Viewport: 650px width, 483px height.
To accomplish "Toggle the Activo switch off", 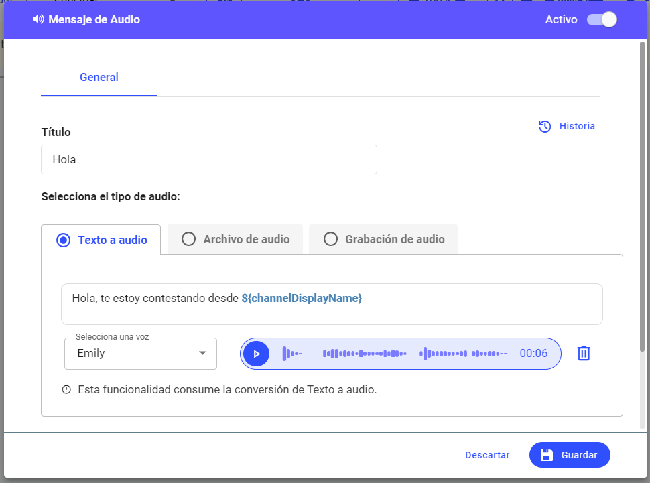I will coord(602,19).
